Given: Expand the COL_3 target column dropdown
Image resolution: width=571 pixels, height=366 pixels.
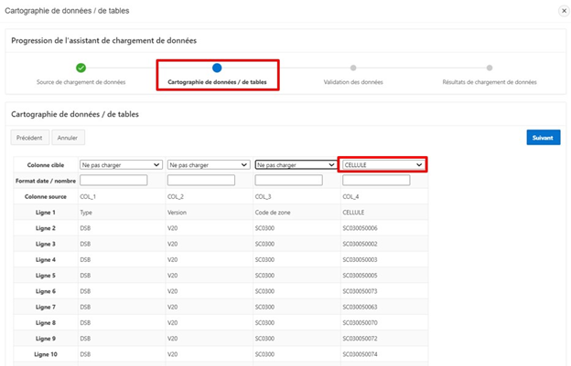Looking at the screenshot, I should coord(295,165).
